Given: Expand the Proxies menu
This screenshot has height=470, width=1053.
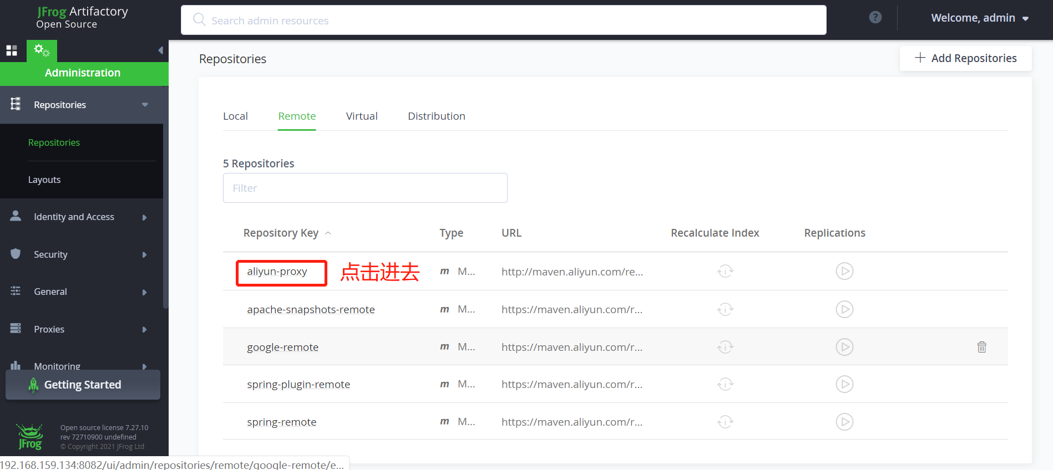Looking at the screenshot, I should [144, 330].
